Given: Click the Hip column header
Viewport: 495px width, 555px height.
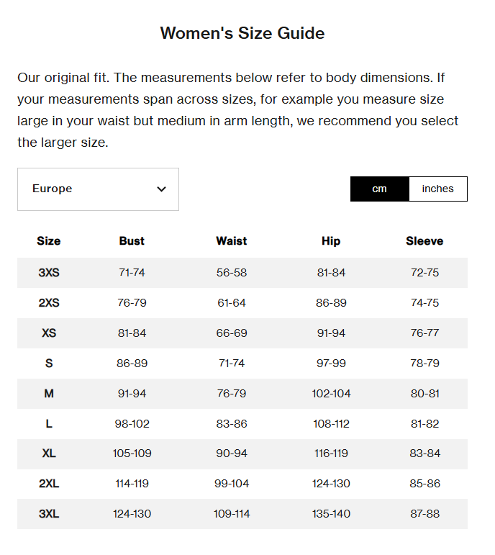Looking at the screenshot, I should [x=331, y=241].
